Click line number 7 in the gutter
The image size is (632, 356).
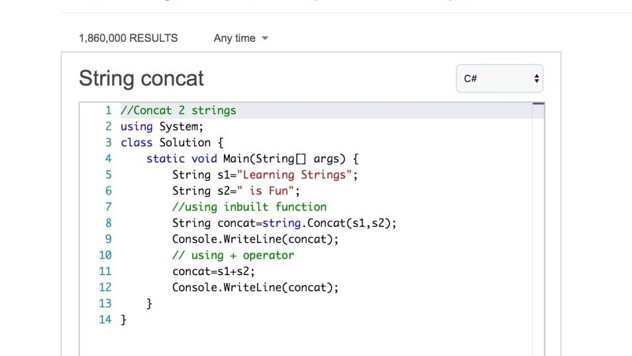coord(109,207)
